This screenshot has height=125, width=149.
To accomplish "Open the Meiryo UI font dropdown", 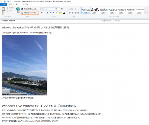I will tap(54, 9).
